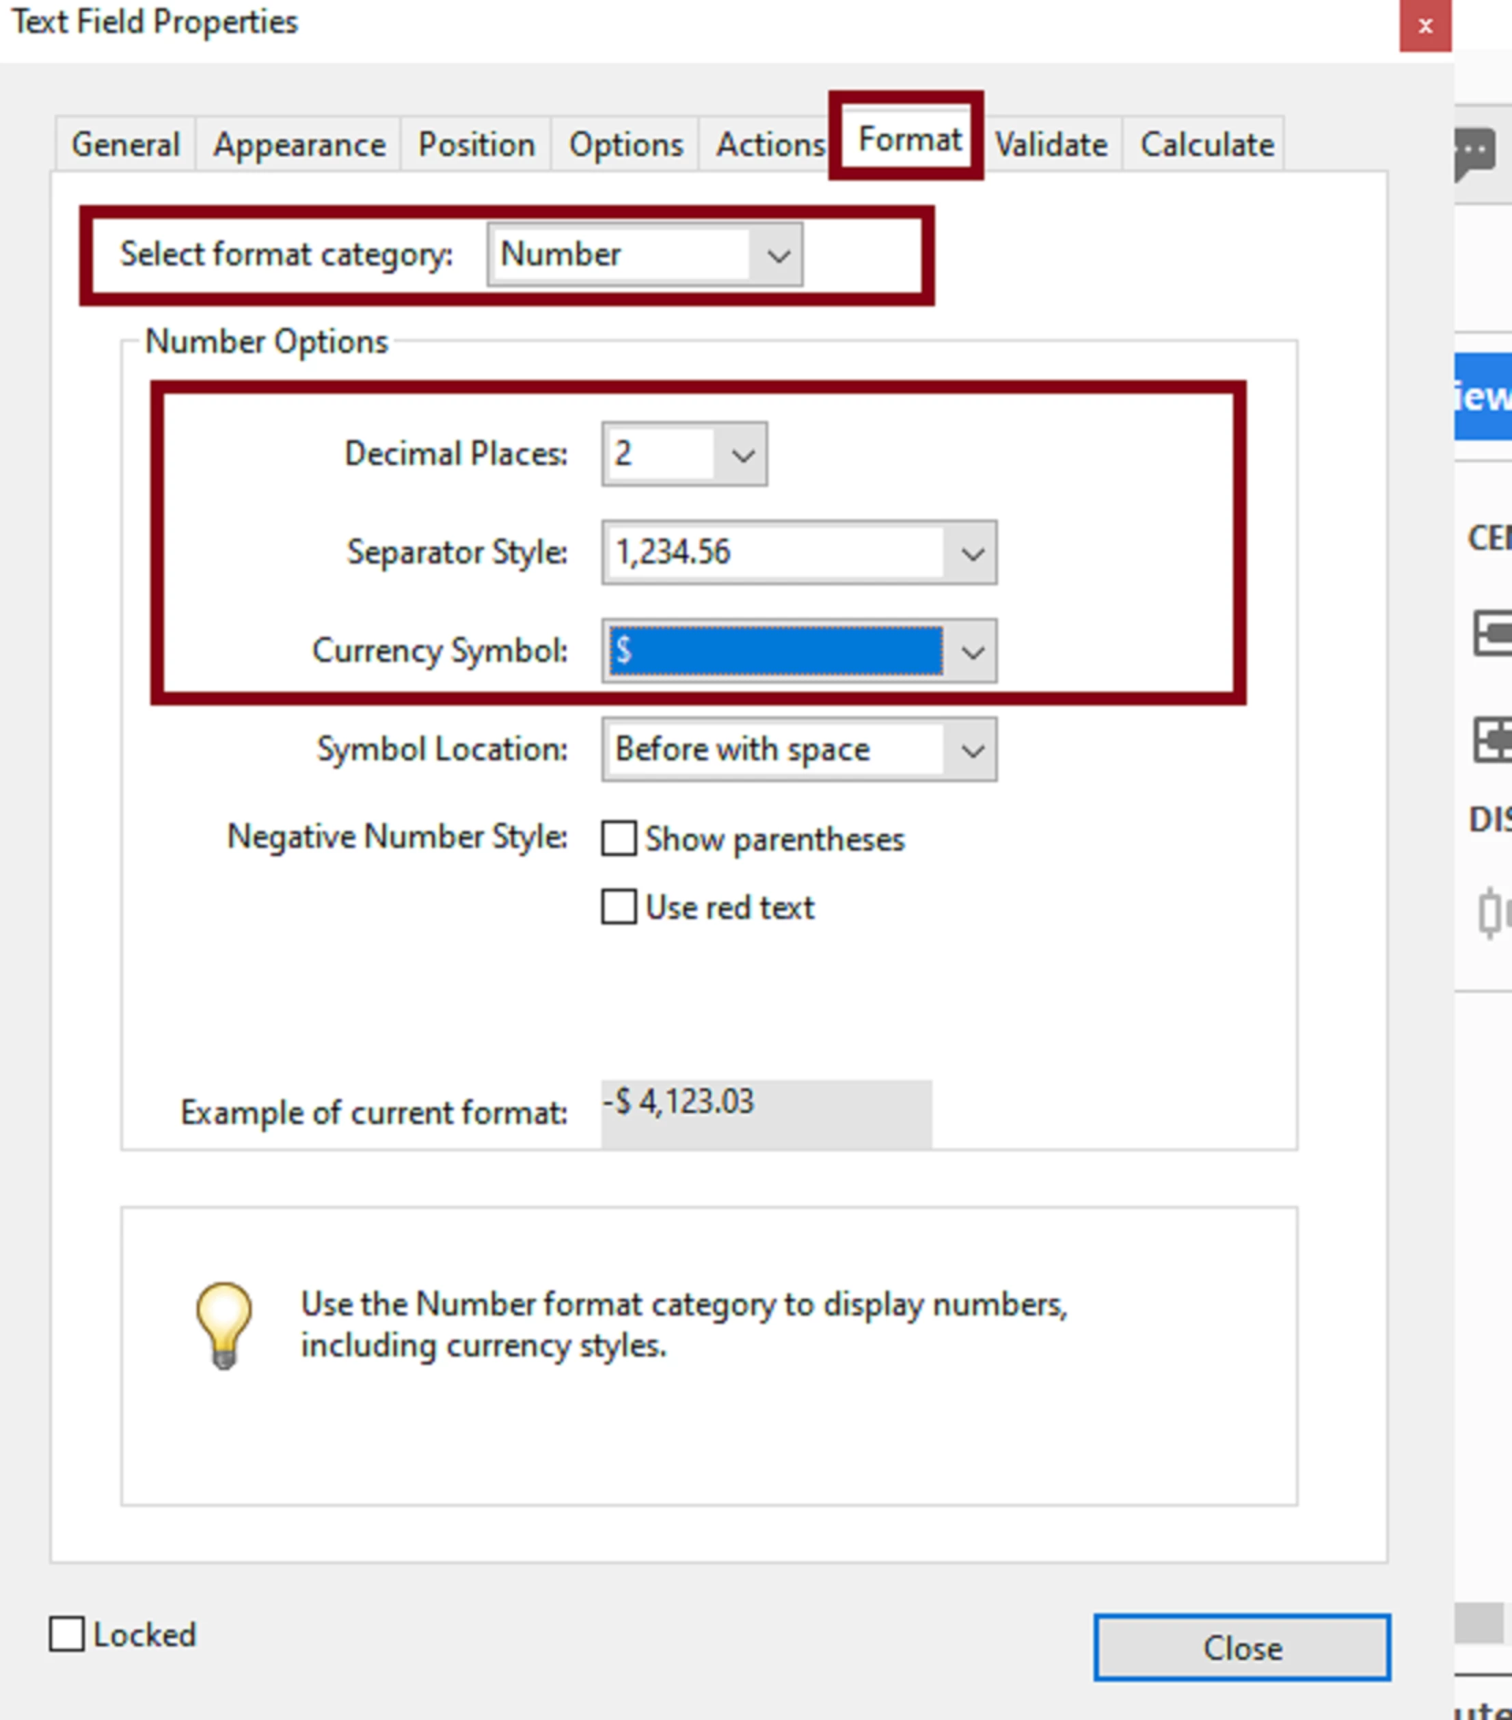The width and height of the screenshot is (1512, 1720).
Task: Enable the Use red text checkbox
Action: point(619,908)
